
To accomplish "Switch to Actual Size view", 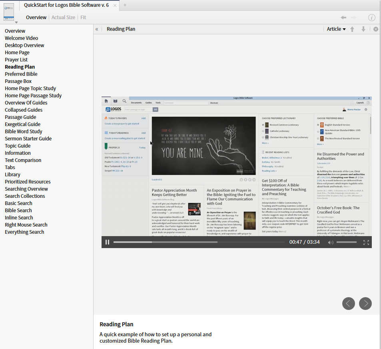I will 63,18.
